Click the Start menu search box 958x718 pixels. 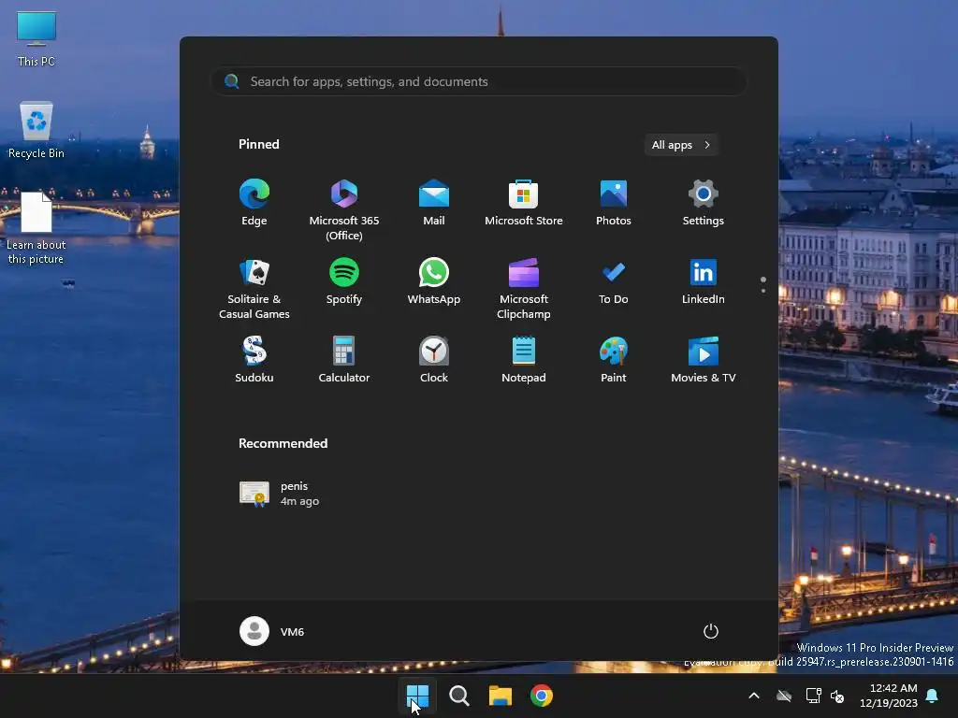(479, 81)
